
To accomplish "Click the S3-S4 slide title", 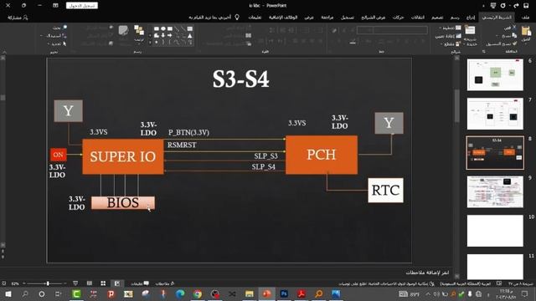I will [x=240, y=79].
